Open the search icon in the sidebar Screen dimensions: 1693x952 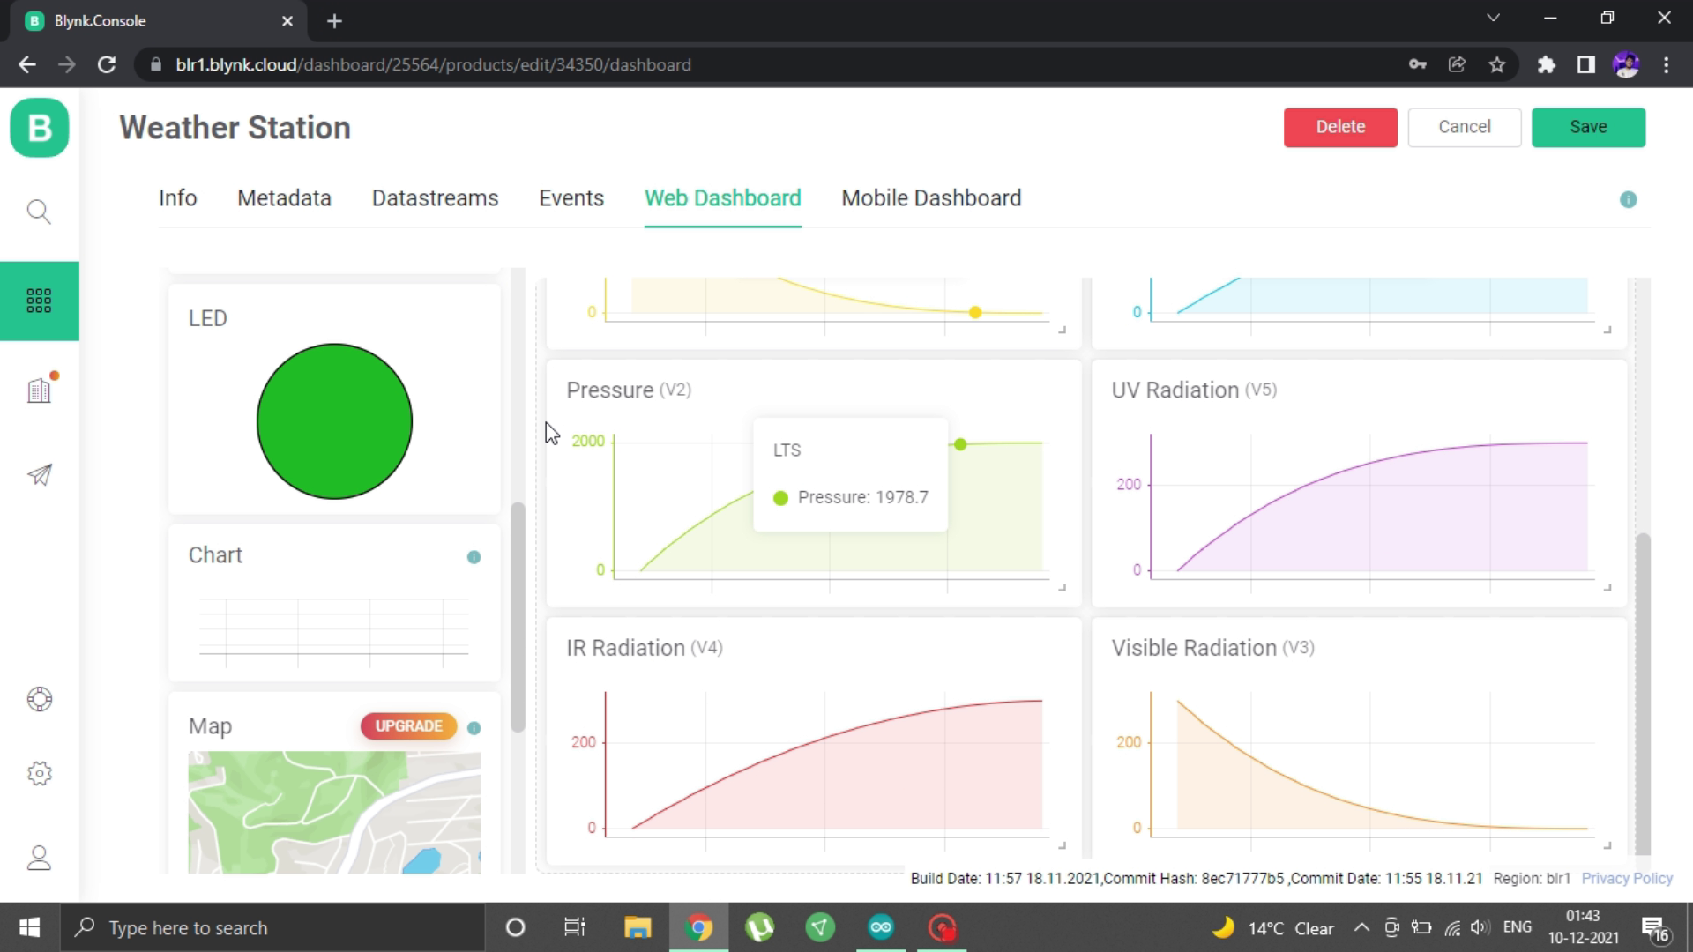tap(39, 212)
